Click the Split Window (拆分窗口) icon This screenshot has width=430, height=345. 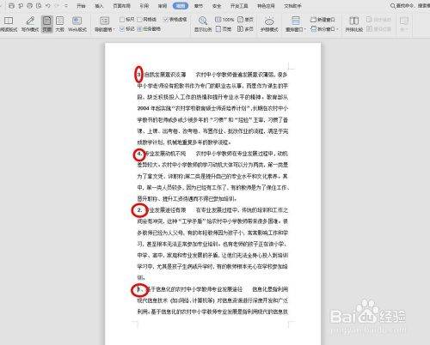pyautogui.click(x=314, y=29)
